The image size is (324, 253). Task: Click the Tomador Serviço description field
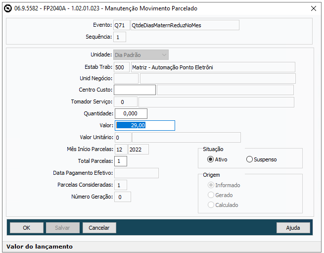216,102
